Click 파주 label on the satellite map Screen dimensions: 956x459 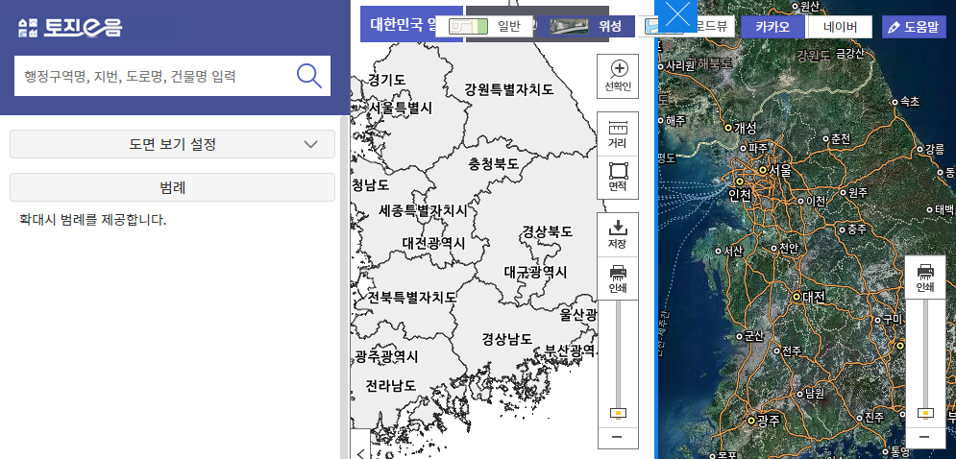[758, 148]
